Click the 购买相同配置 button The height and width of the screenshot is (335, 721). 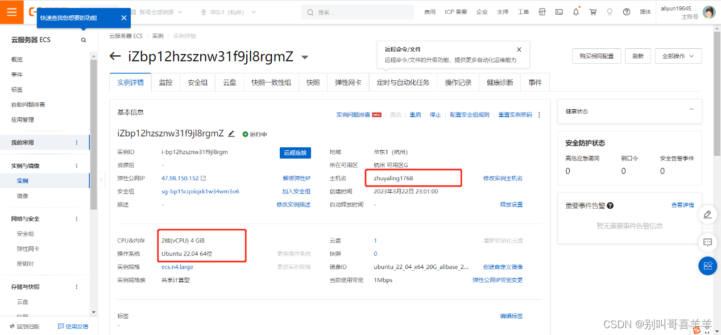[596, 56]
